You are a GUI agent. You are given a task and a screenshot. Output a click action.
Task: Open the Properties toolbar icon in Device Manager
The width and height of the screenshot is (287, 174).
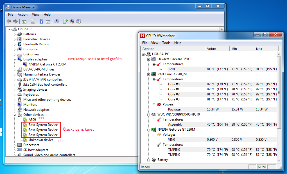pyautogui.click(x=33, y=22)
